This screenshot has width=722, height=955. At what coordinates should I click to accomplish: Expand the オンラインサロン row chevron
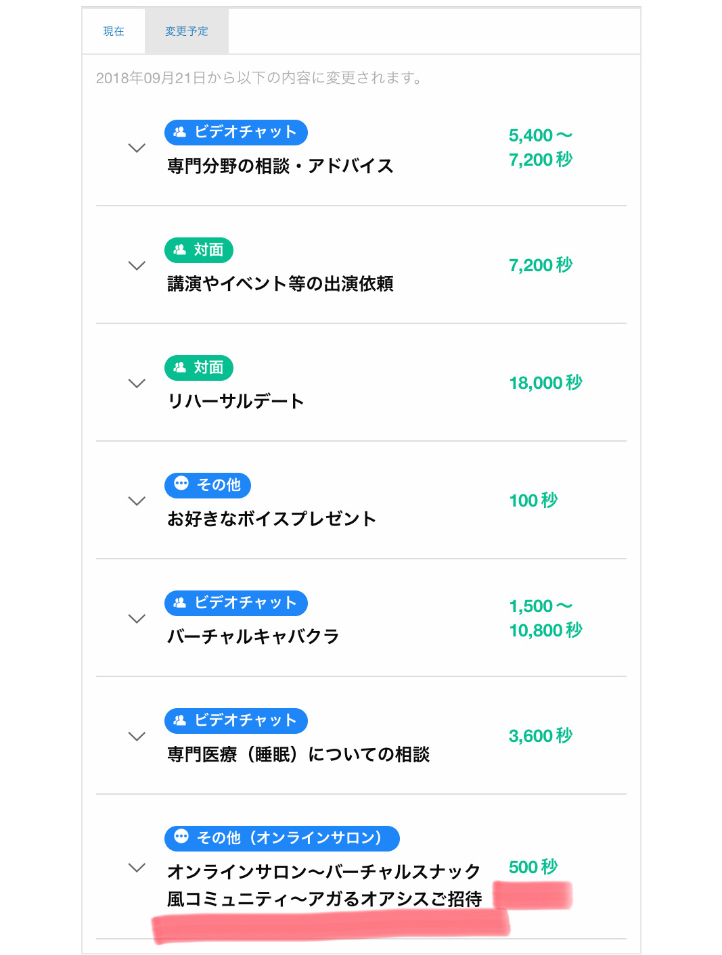pyautogui.click(x=137, y=868)
